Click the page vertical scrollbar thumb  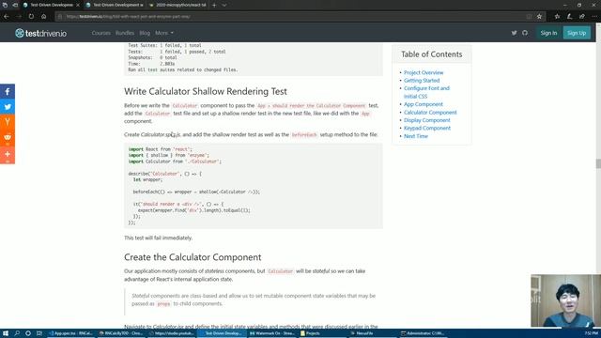pyautogui.click(x=598, y=163)
